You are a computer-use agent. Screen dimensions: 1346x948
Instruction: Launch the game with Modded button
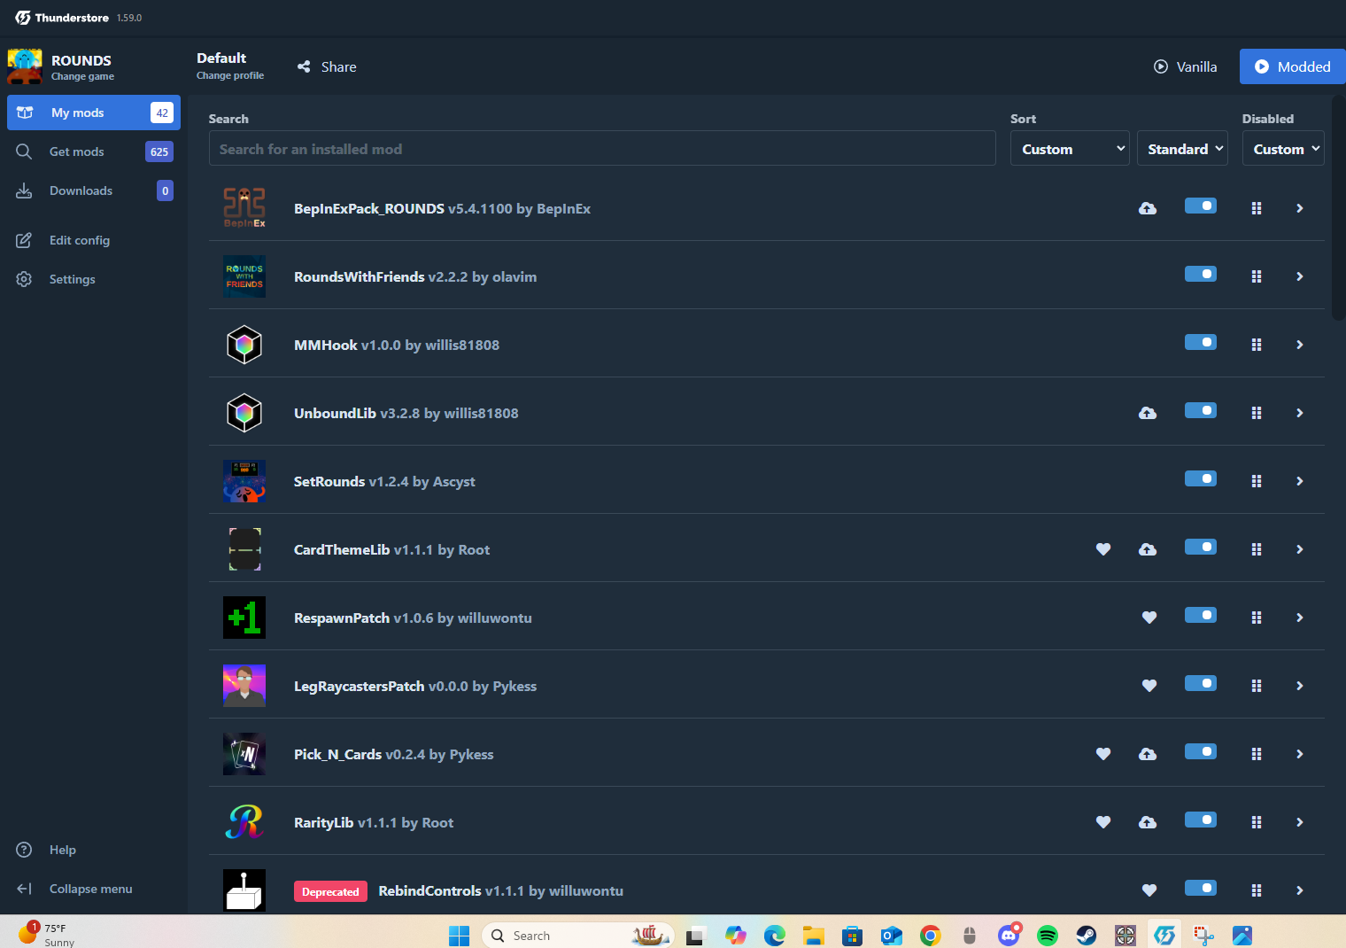pyautogui.click(x=1292, y=66)
